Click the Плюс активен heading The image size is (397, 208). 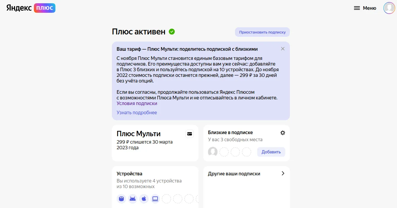[x=139, y=32]
